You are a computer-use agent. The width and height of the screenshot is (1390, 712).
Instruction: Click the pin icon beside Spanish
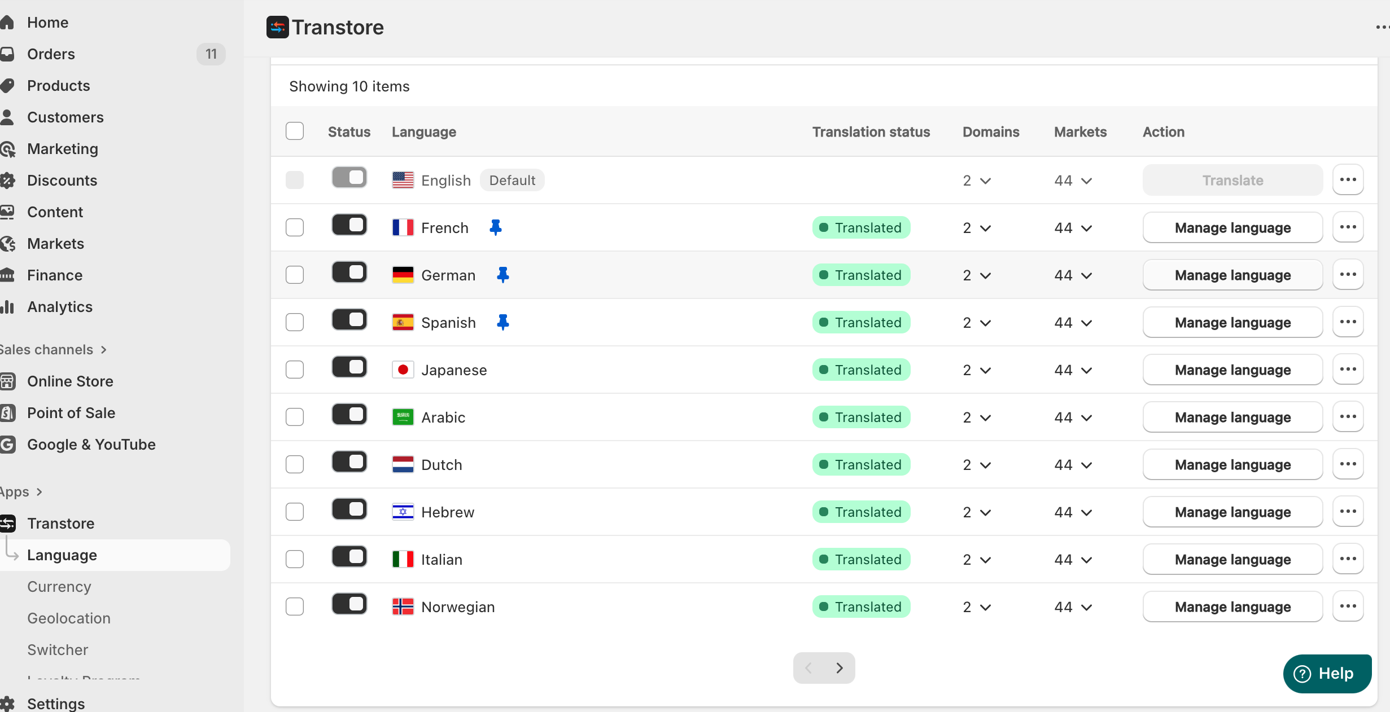pos(502,322)
